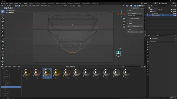Collapse the Gems panel in sidebar

click(128, 11)
